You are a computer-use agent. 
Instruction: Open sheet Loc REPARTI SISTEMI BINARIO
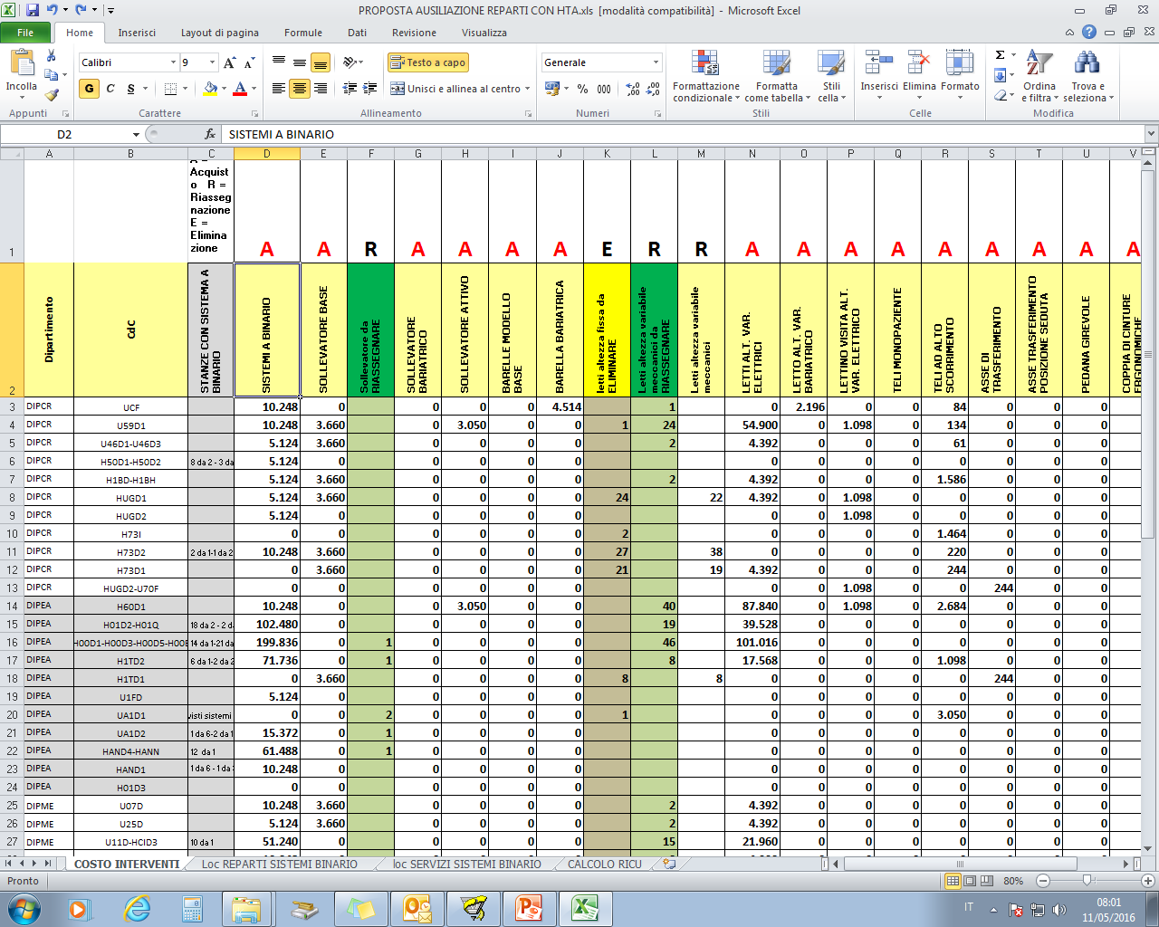click(280, 865)
